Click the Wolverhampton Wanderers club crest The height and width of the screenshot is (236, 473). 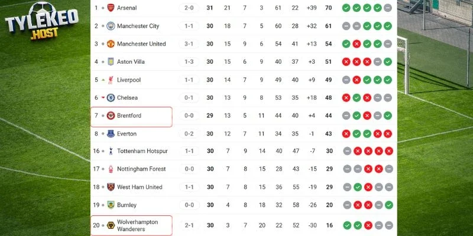[x=111, y=225]
